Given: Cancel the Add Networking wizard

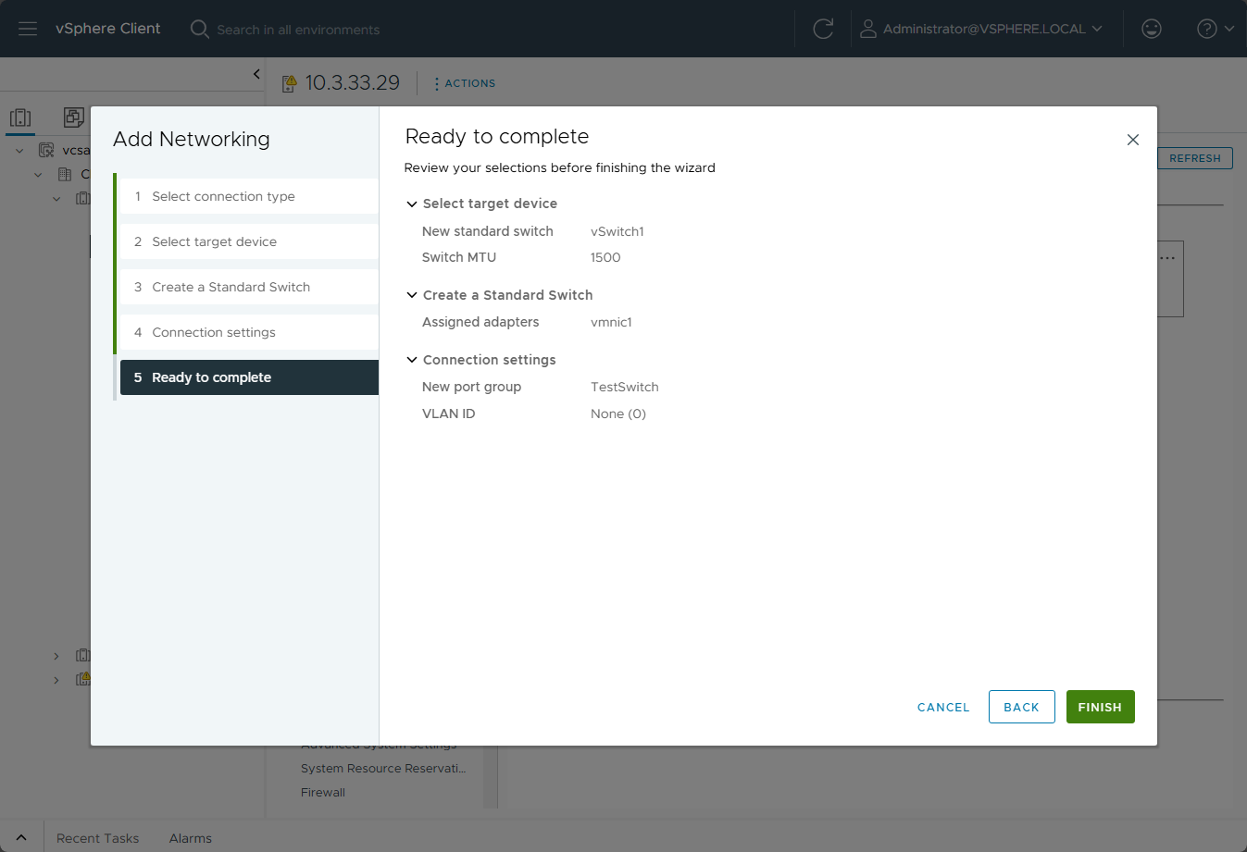Looking at the screenshot, I should (x=943, y=707).
